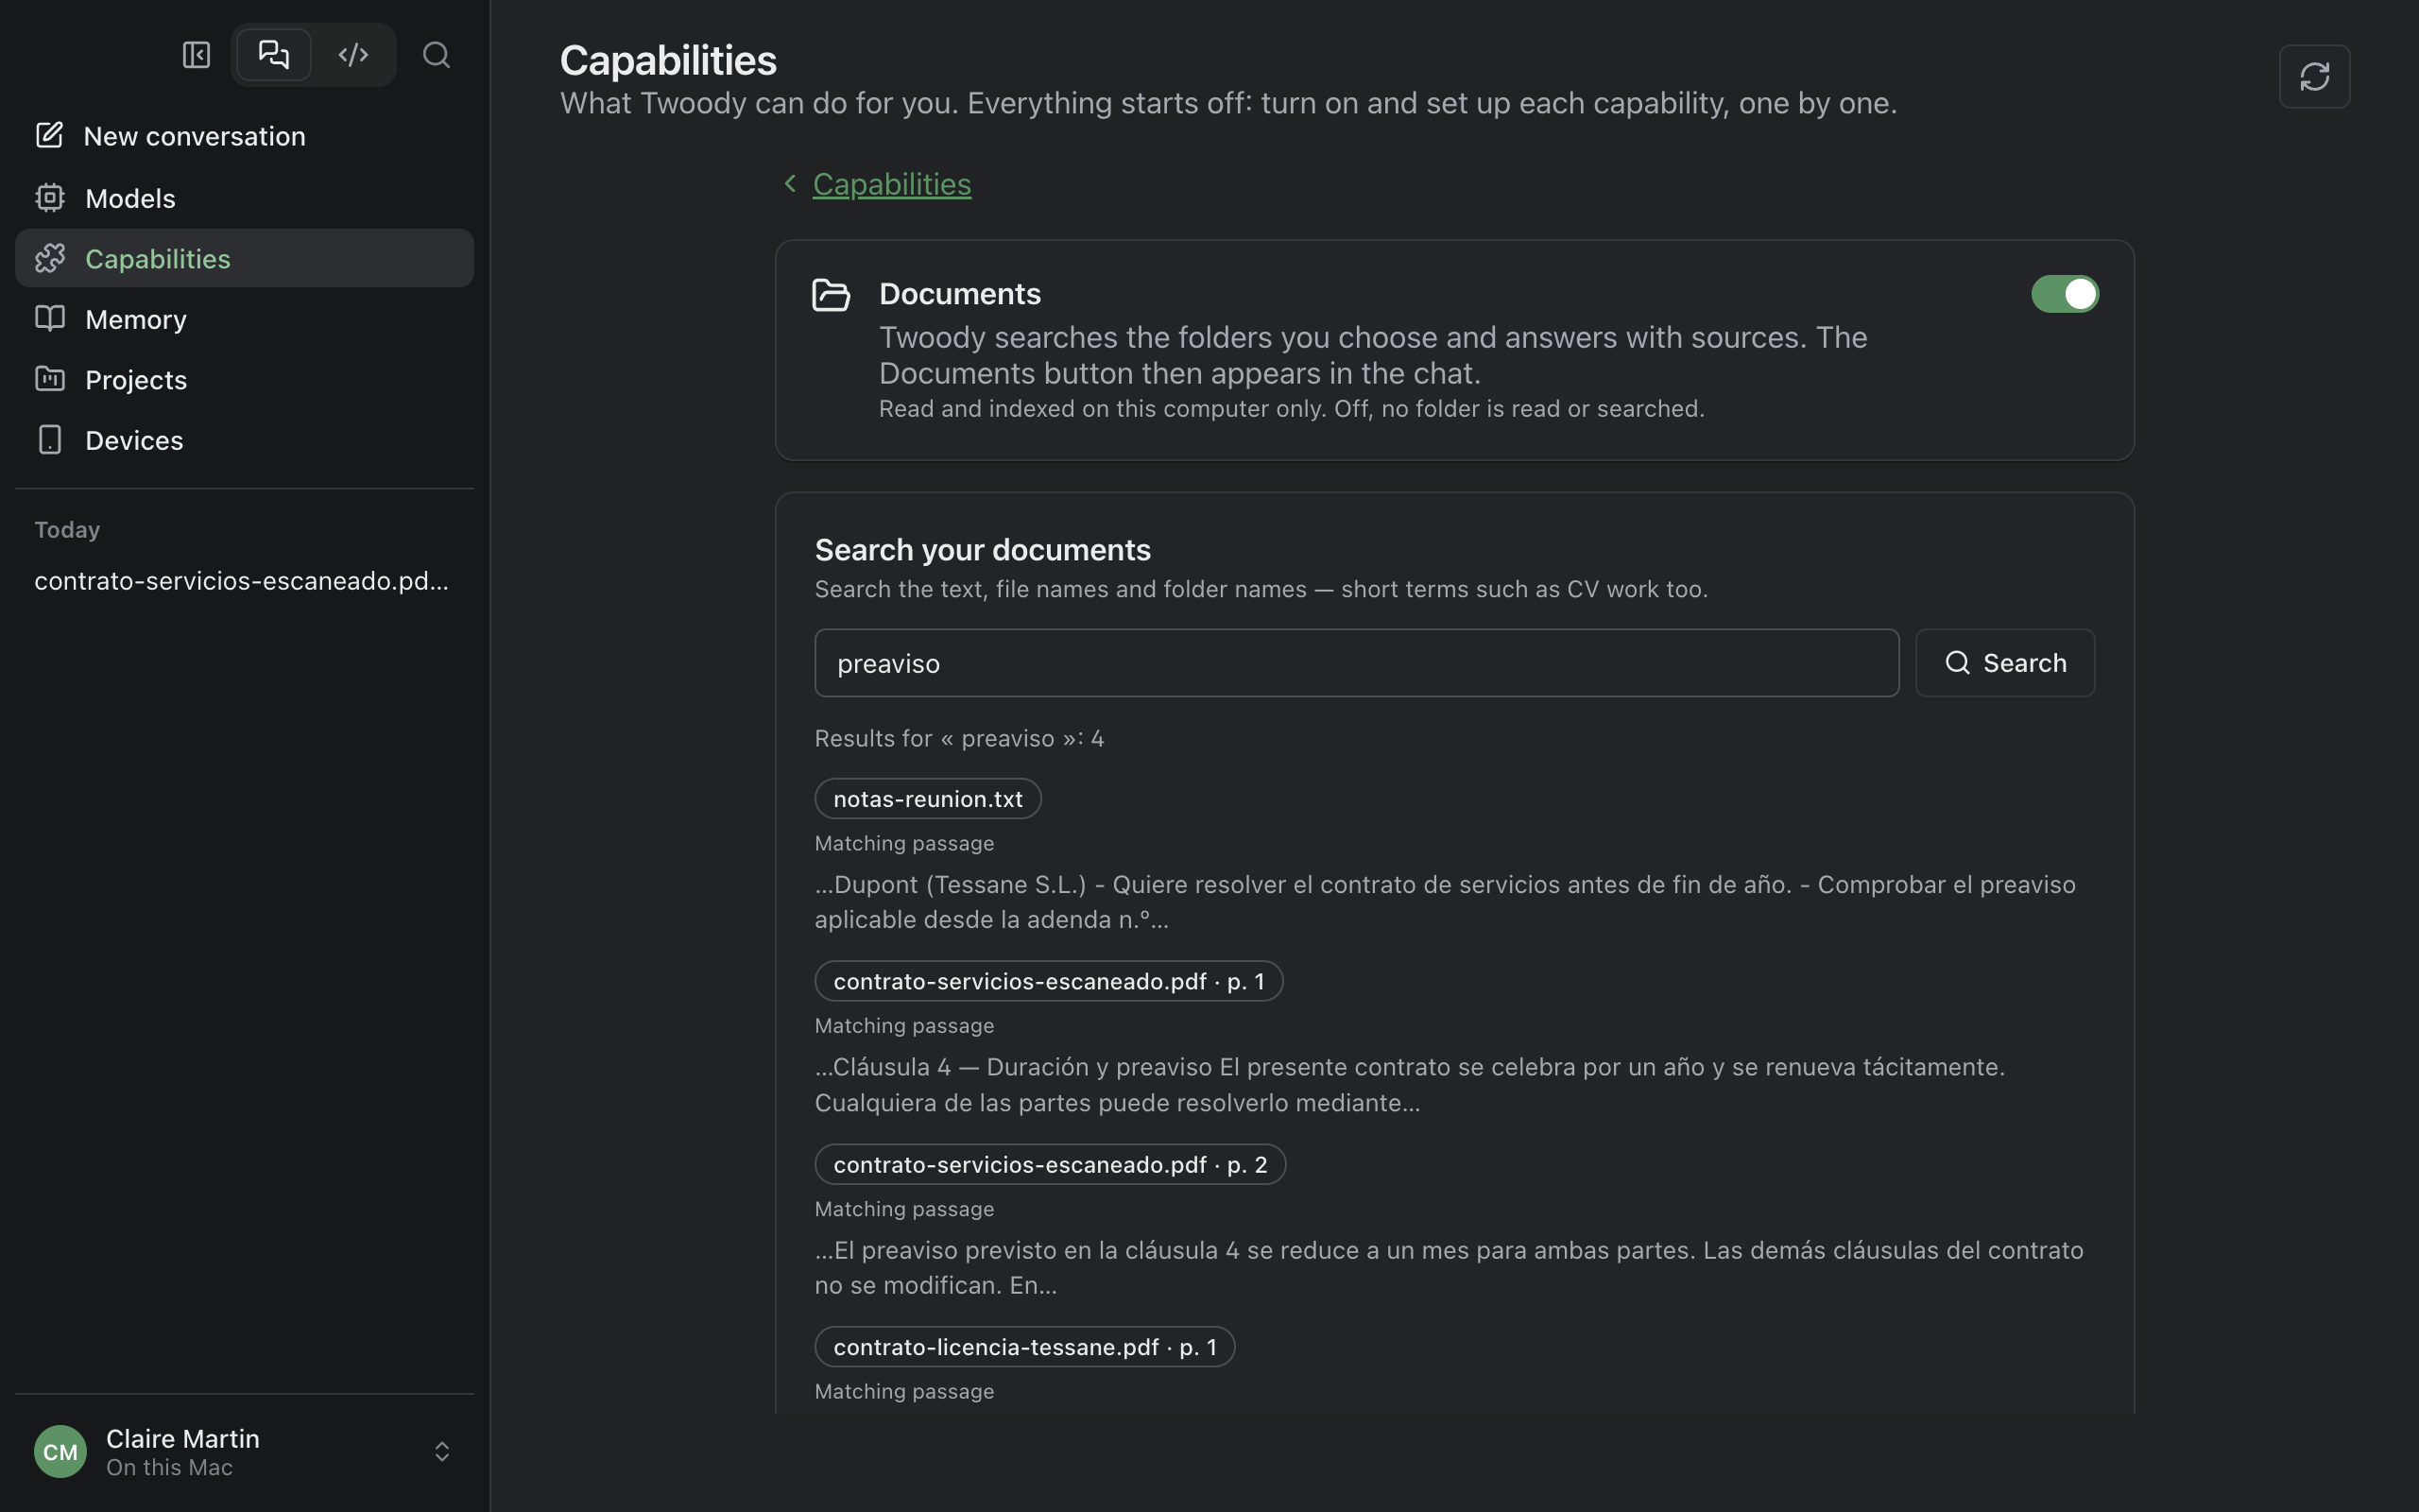Switch to the code mode icon
This screenshot has height=1512, width=2419.
point(352,54)
